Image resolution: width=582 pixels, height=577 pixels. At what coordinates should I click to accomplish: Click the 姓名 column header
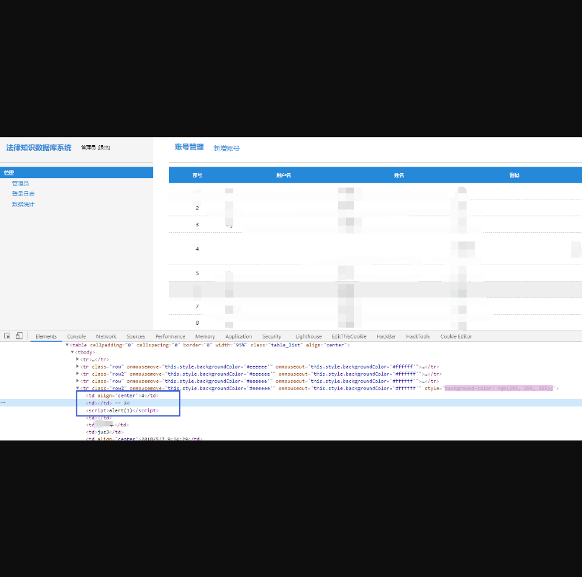click(x=399, y=175)
